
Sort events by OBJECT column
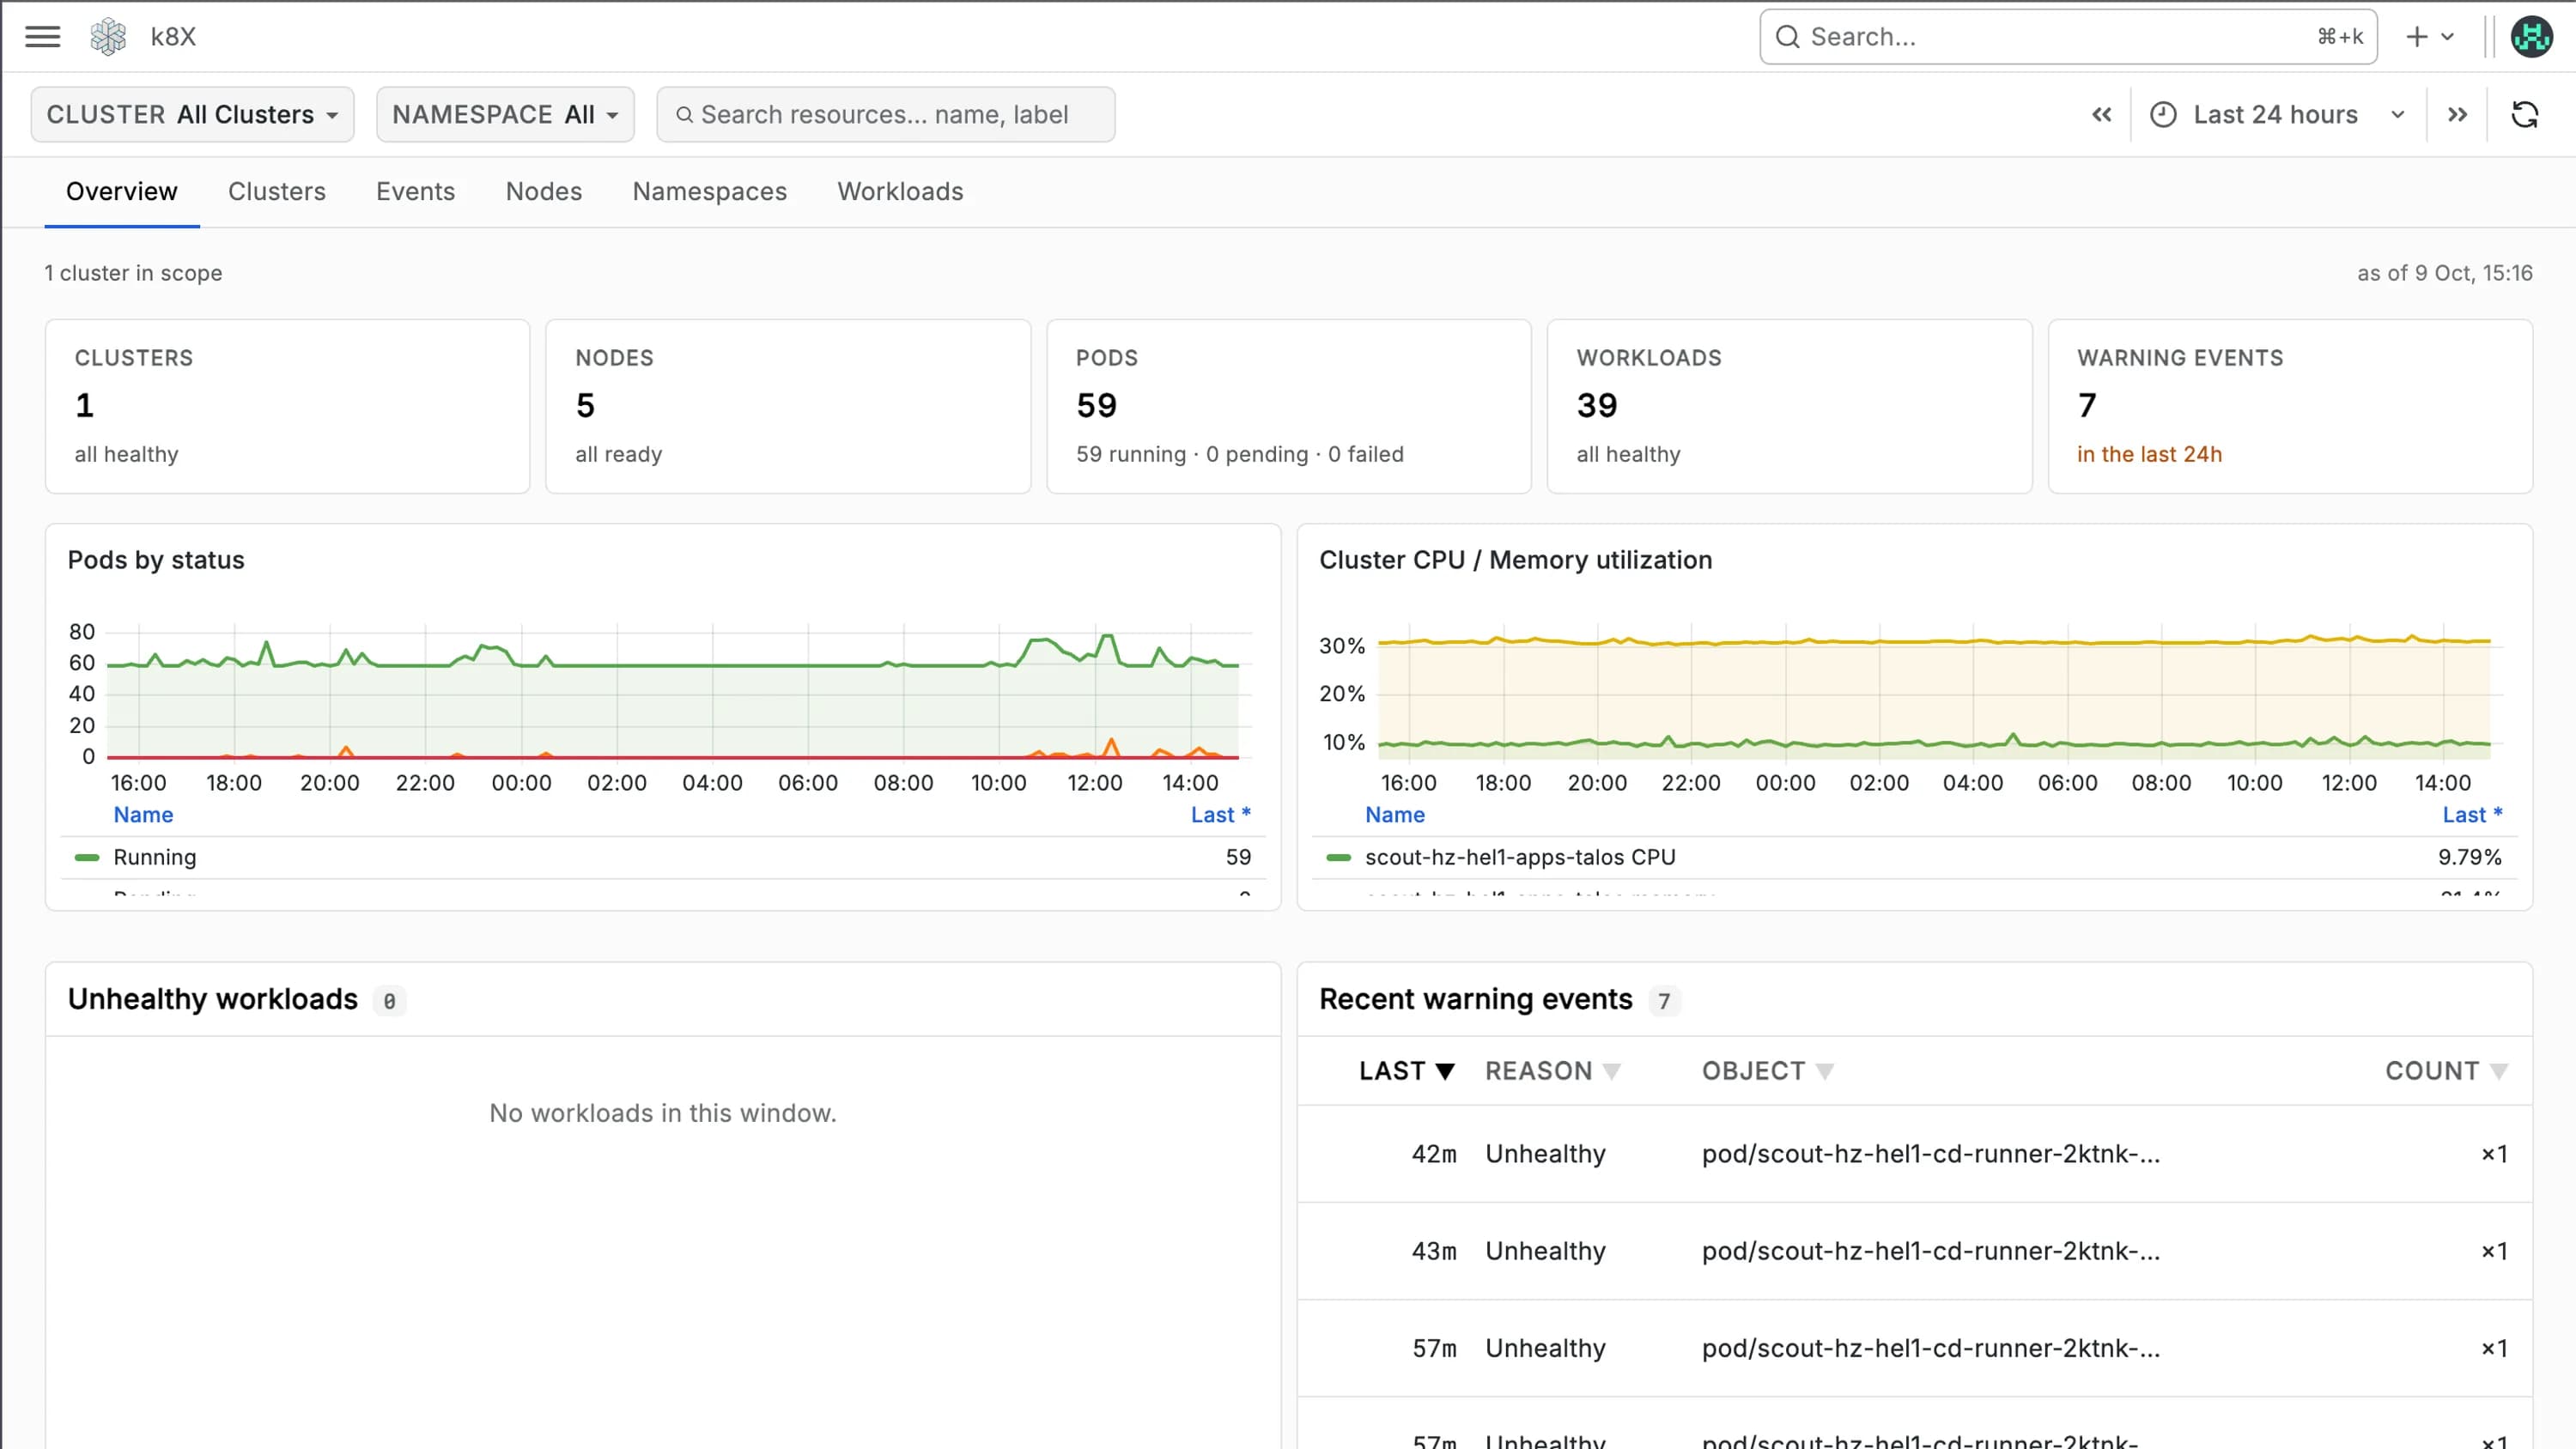1767,1071
